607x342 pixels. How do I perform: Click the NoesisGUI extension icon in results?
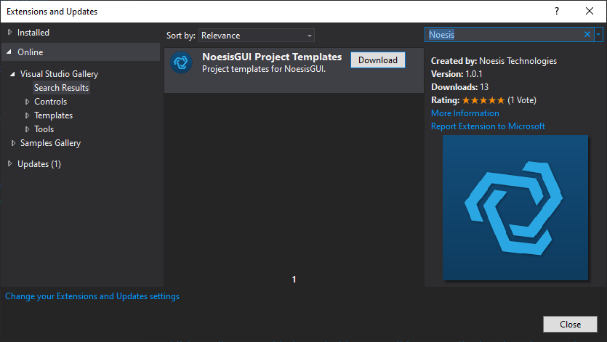click(181, 62)
